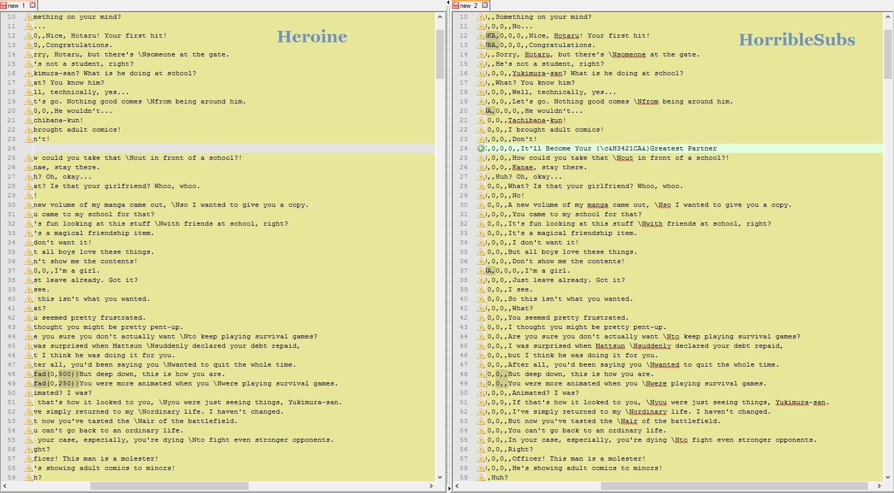Viewport: 894px width, 493px height.
Task: Click right pane vertical scrollbar thumb
Action: tap(888, 54)
